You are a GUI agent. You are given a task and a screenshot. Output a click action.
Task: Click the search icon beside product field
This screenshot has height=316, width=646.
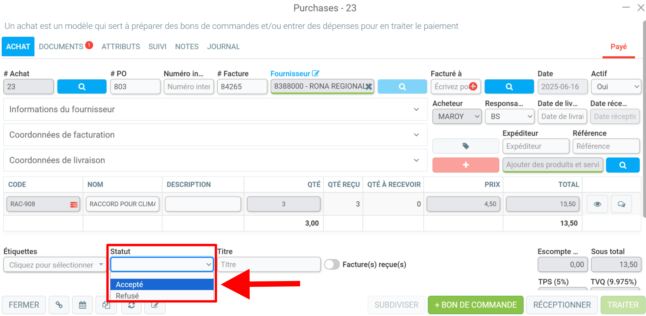point(623,165)
